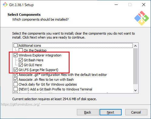This screenshot has height=119, width=151.
Task: Toggle the Git GUI Here checkbox
Action: 21,65
